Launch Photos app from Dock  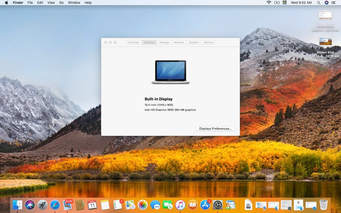click(x=143, y=204)
